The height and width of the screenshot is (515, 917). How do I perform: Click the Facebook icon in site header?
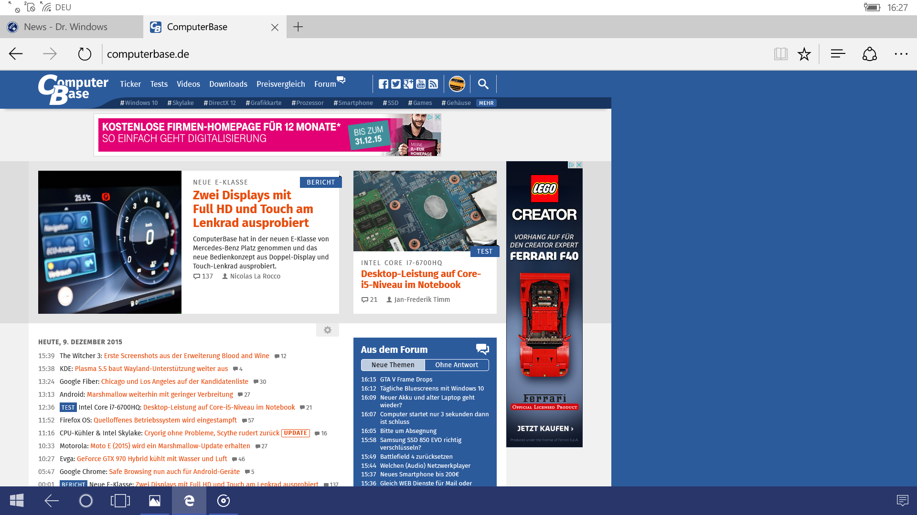coord(384,84)
